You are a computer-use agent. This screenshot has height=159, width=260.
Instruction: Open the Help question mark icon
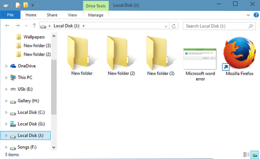(x=256, y=15)
